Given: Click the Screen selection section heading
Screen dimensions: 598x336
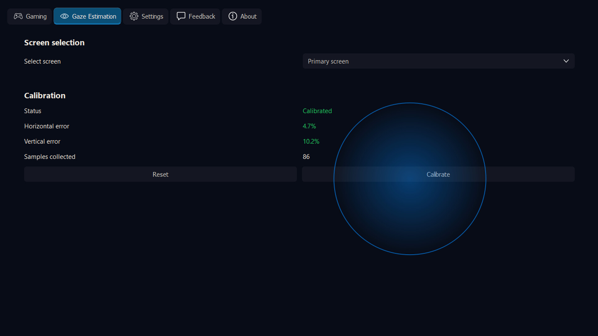Looking at the screenshot, I should (x=54, y=43).
